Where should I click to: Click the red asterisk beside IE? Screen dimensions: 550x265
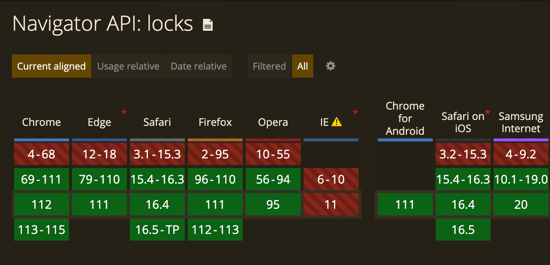(356, 112)
